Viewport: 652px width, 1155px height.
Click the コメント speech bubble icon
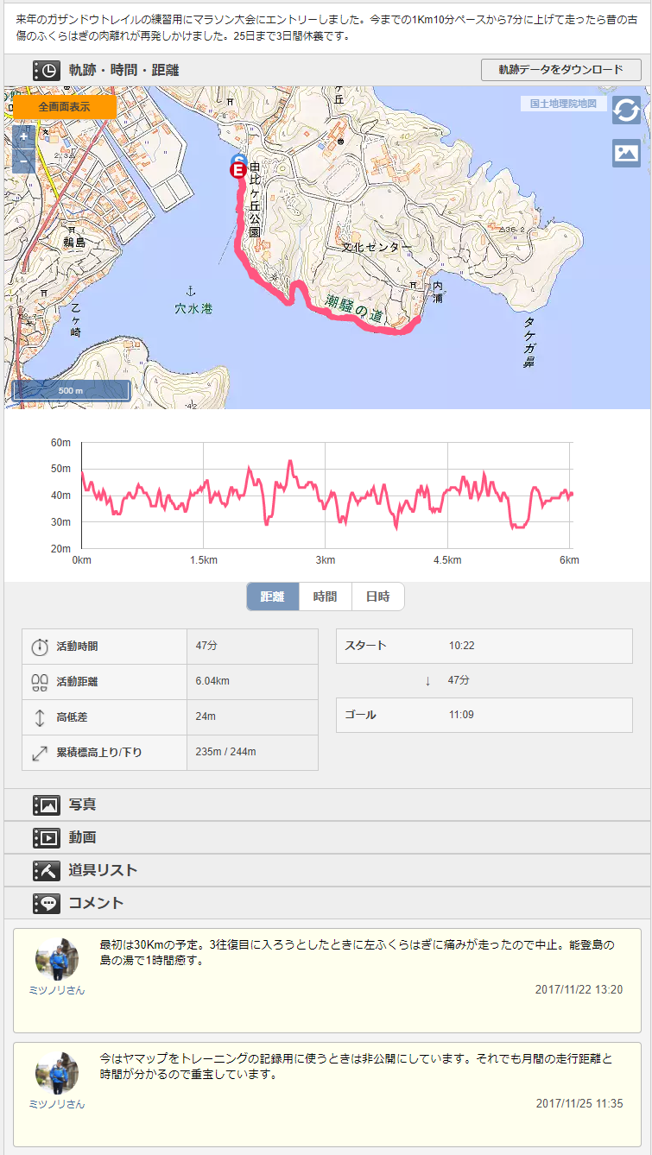coord(46,903)
